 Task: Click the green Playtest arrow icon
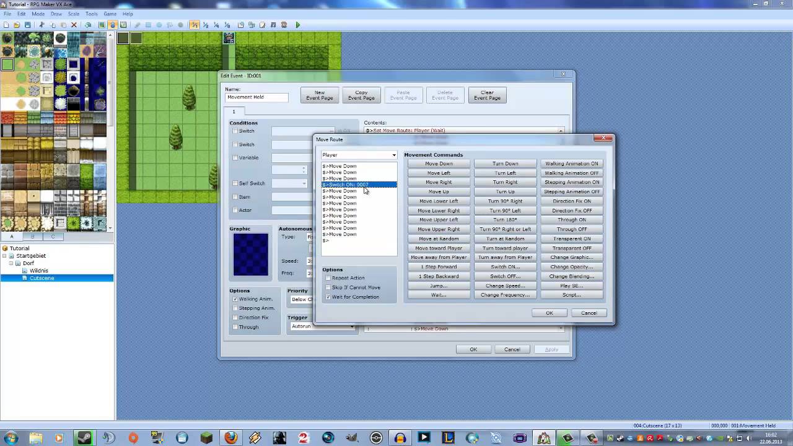[x=298, y=25]
